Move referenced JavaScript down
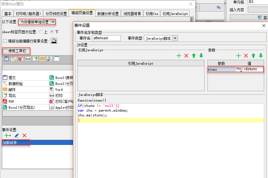The width and height of the screenshot is (268, 178). tap(201, 56)
